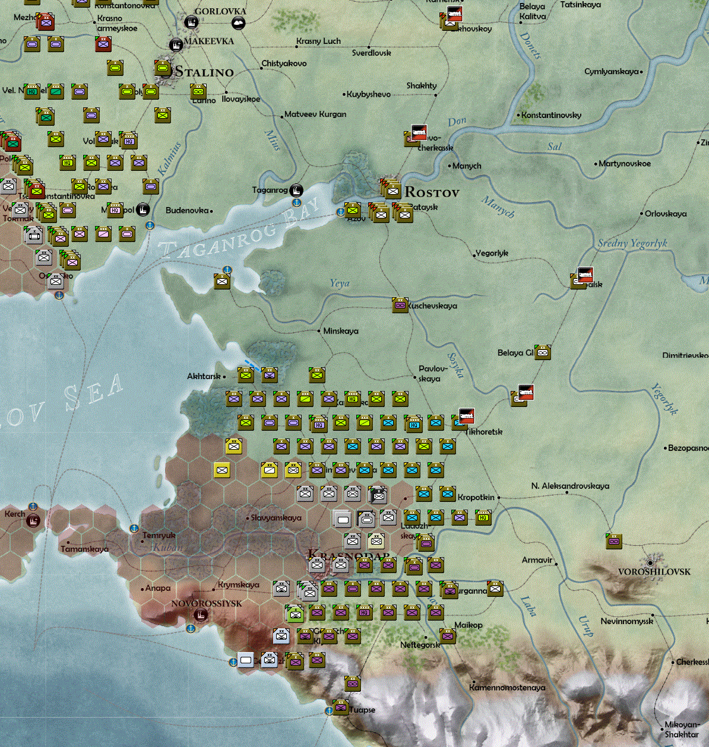The height and width of the screenshot is (747, 709).
Task: Click the Taganrog town label
Action: point(270,190)
